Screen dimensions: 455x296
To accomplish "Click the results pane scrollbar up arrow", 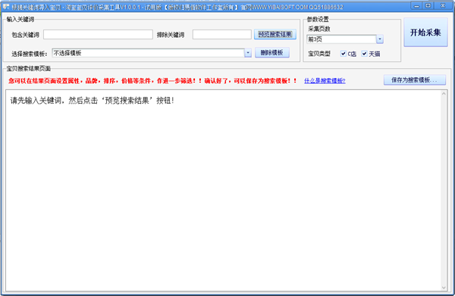I will 444,94.
